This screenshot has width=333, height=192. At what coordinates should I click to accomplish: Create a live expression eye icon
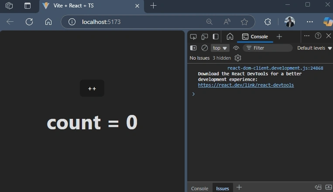click(236, 48)
